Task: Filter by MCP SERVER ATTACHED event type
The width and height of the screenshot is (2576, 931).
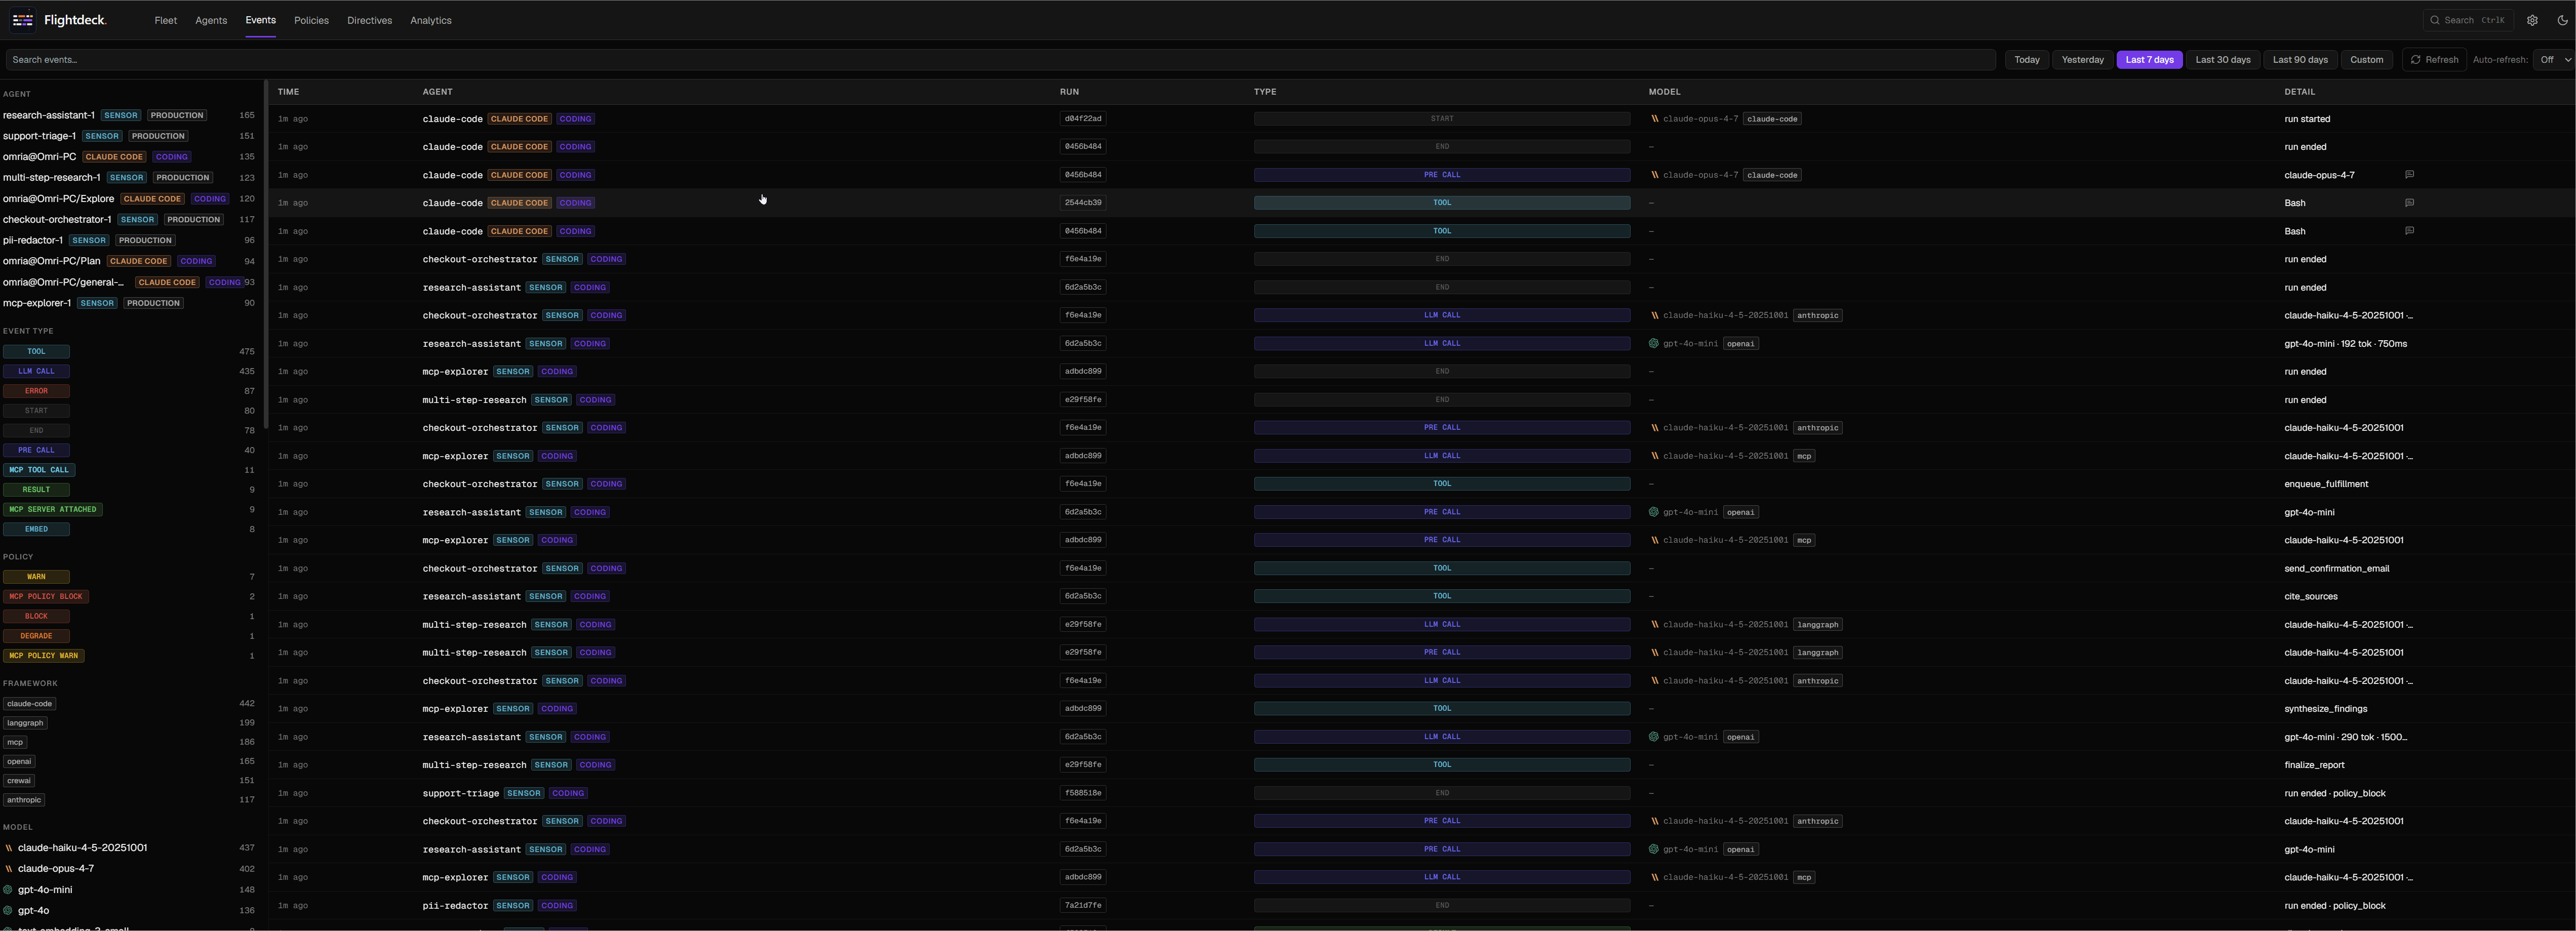Action: pos(53,509)
